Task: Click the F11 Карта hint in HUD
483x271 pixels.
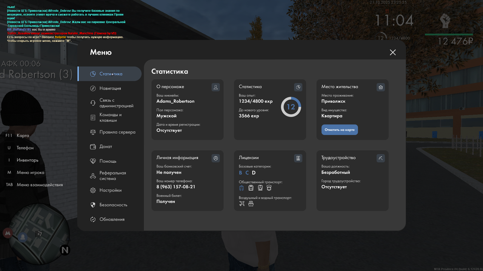Action: (x=17, y=135)
